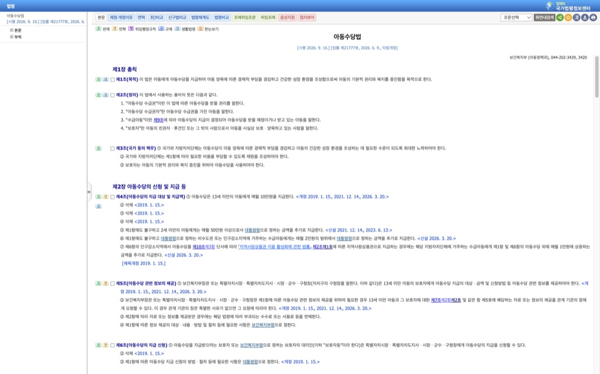This screenshot has height=374, width=600.
Task: Click green 판례 icon beside 제3조(국가 등의 책무)
Action: (98, 148)
